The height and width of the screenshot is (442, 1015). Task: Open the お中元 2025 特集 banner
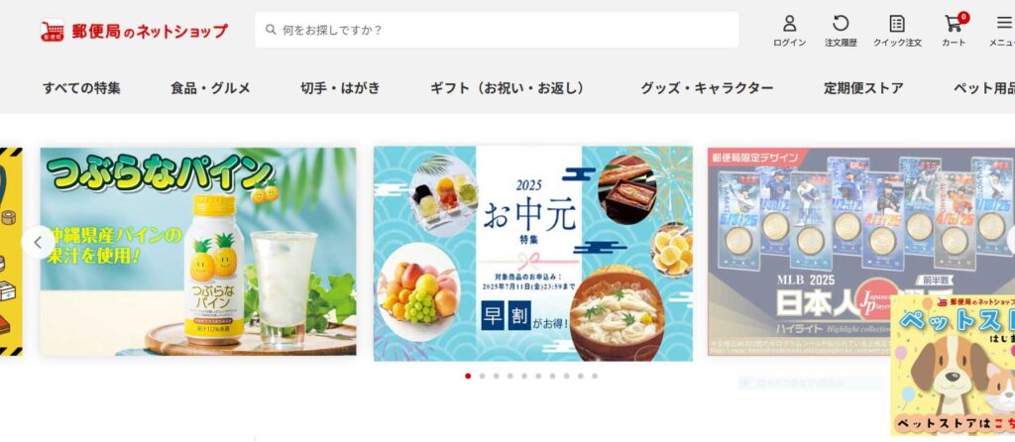click(x=532, y=254)
